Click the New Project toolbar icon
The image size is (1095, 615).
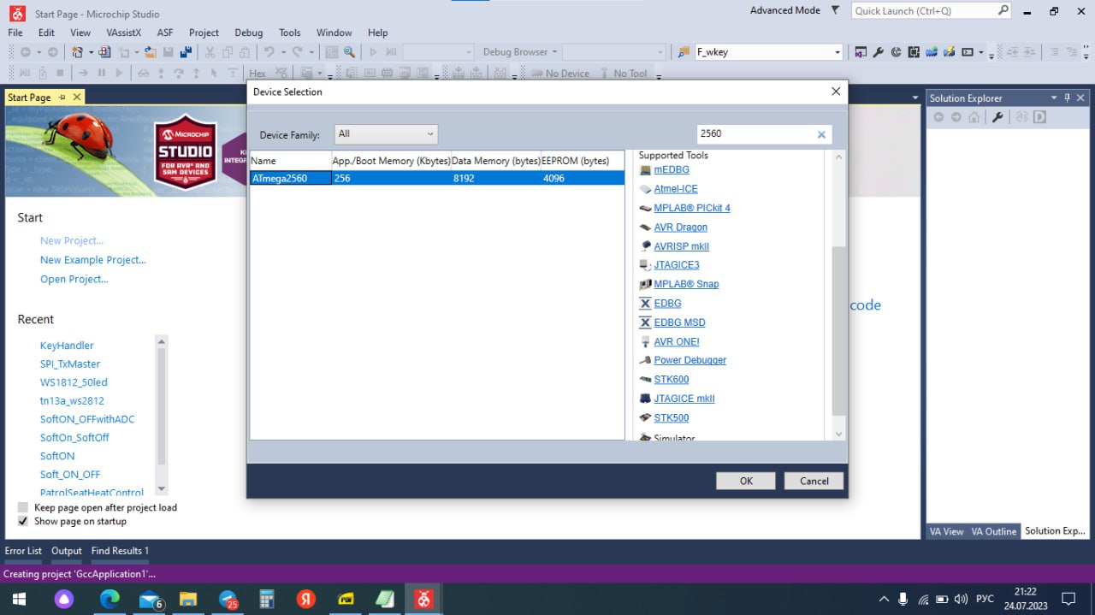[80, 52]
